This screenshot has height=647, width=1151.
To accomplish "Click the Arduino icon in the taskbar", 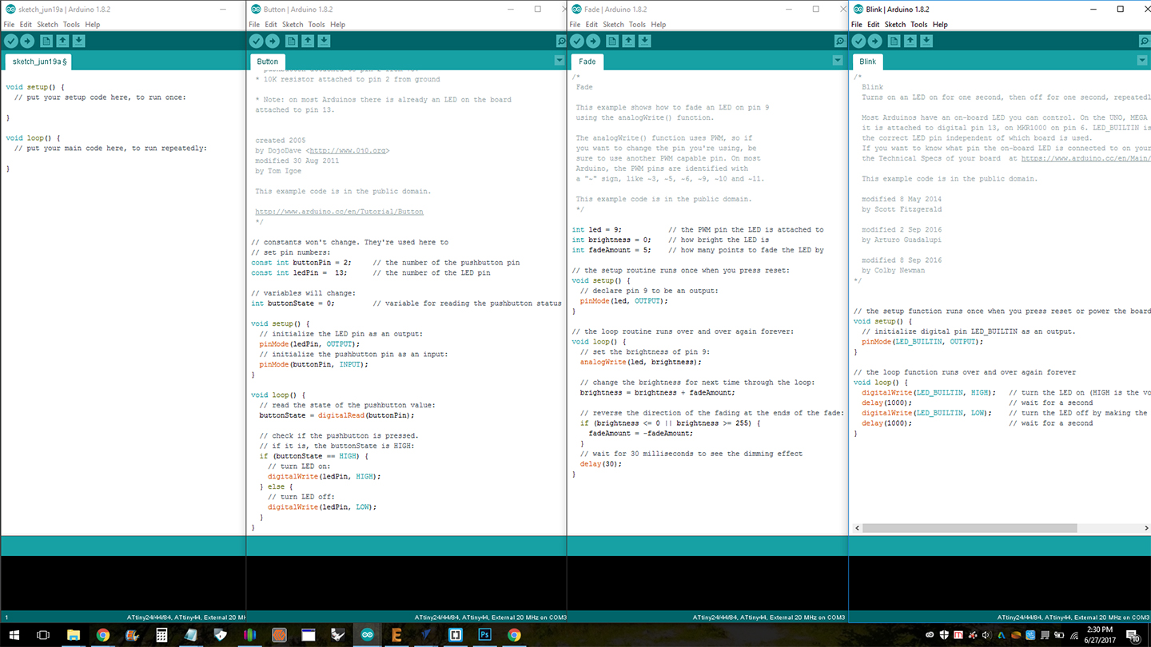I will tap(367, 635).
